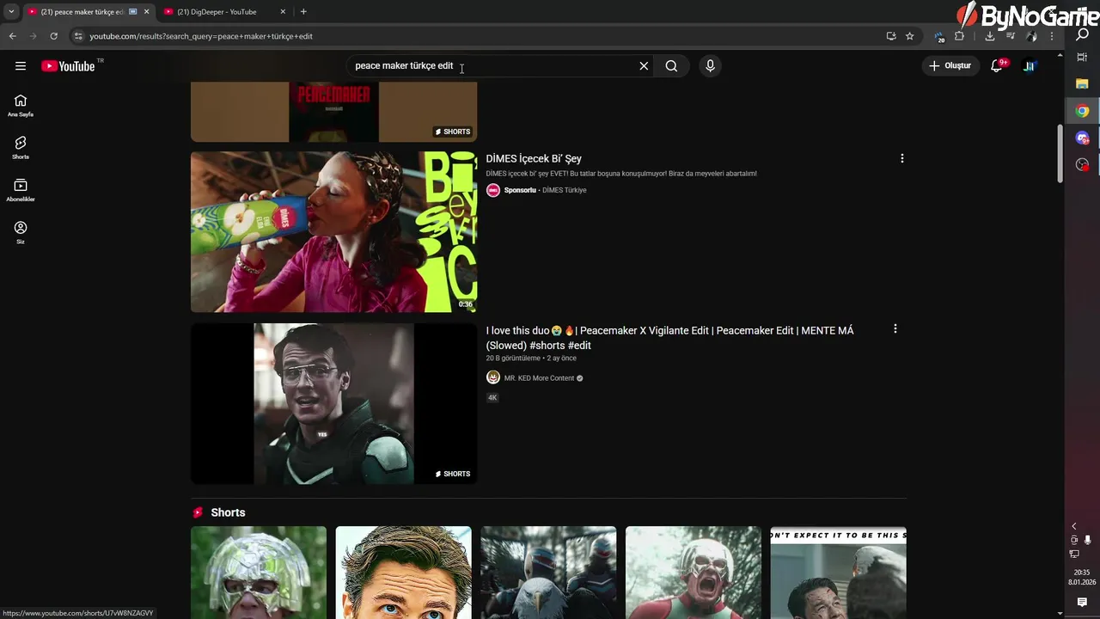Open Chrome profile avatar
1100x619 pixels.
(1031, 36)
